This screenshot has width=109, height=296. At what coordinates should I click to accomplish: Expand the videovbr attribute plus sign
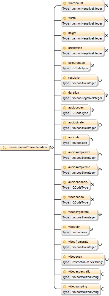tap(91, 229)
